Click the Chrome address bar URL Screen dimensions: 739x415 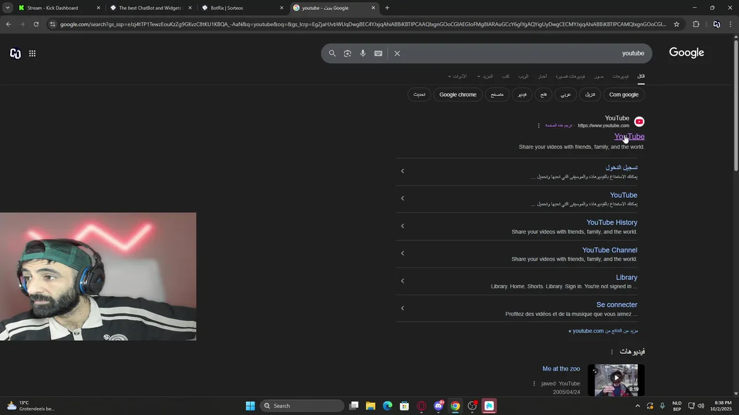(x=363, y=24)
